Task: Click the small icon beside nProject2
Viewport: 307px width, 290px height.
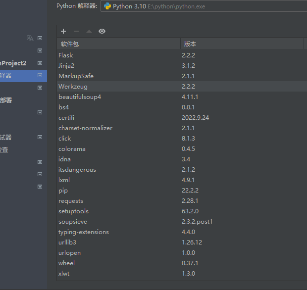Action: [x=40, y=63]
